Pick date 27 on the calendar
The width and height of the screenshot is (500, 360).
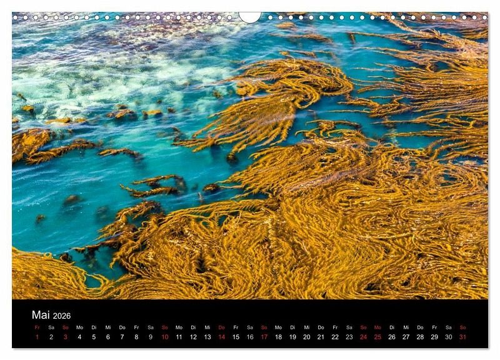(x=406, y=337)
